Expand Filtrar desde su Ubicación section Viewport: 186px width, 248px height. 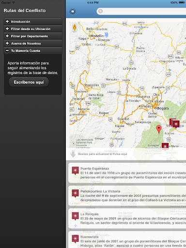click(x=33, y=29)
